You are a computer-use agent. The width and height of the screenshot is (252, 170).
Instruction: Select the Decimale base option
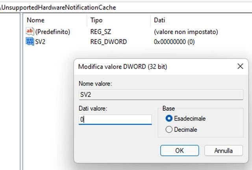[169, 130]
